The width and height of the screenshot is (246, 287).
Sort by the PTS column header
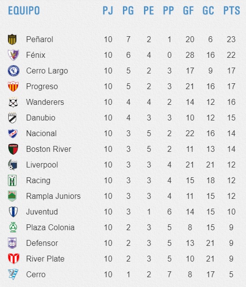click(x=231, y=10)
